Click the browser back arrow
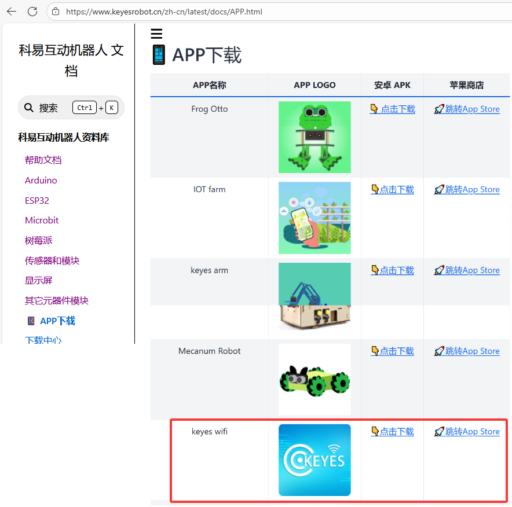 [x=12, y=12]
